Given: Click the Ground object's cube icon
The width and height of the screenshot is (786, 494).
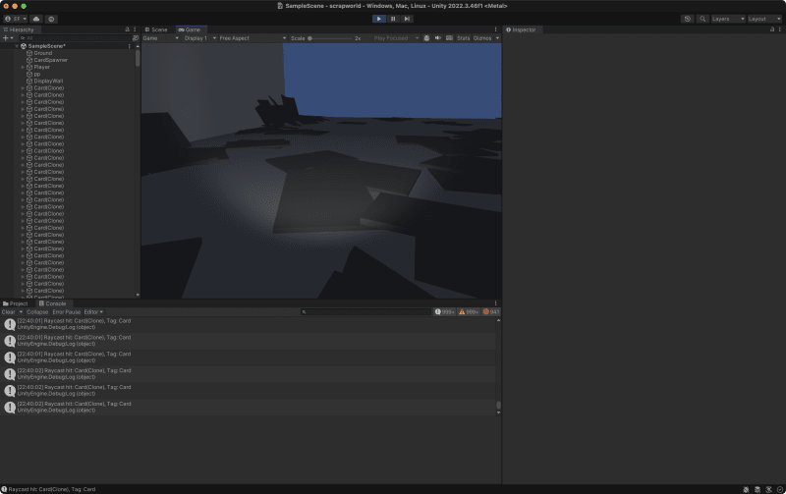Looking at the screenshot, I should point(29,53).
